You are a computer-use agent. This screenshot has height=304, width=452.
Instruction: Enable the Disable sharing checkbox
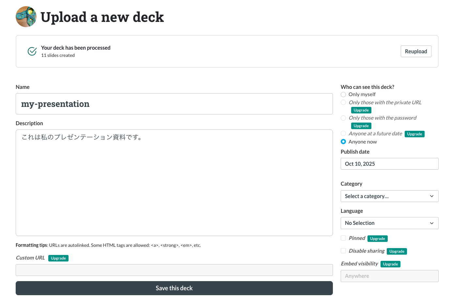343,251
